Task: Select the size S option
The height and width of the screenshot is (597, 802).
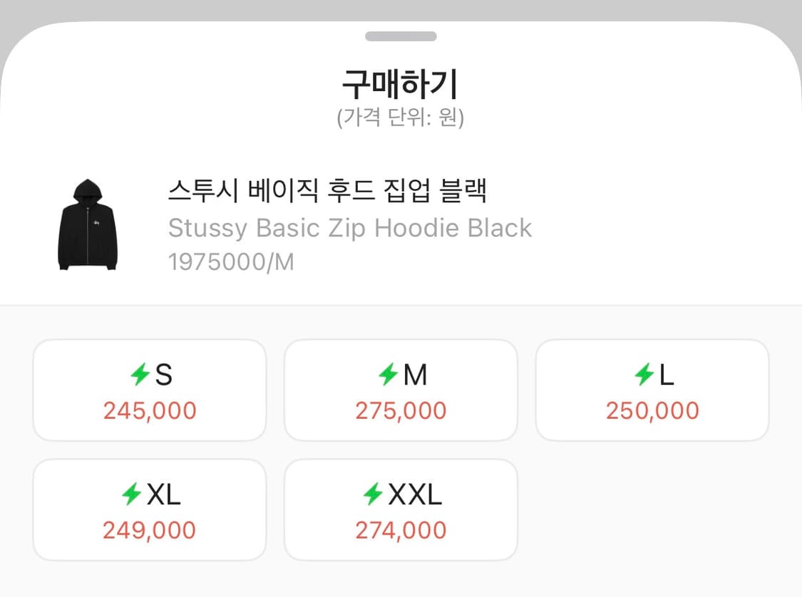Action: point(149,390)
